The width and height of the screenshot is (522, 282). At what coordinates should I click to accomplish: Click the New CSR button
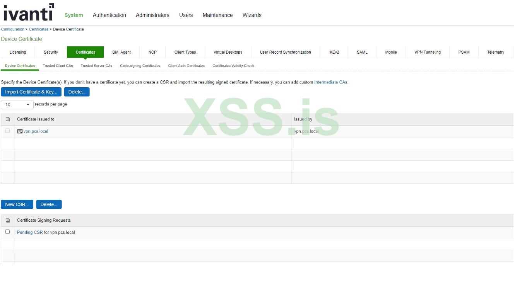(17, 204)
